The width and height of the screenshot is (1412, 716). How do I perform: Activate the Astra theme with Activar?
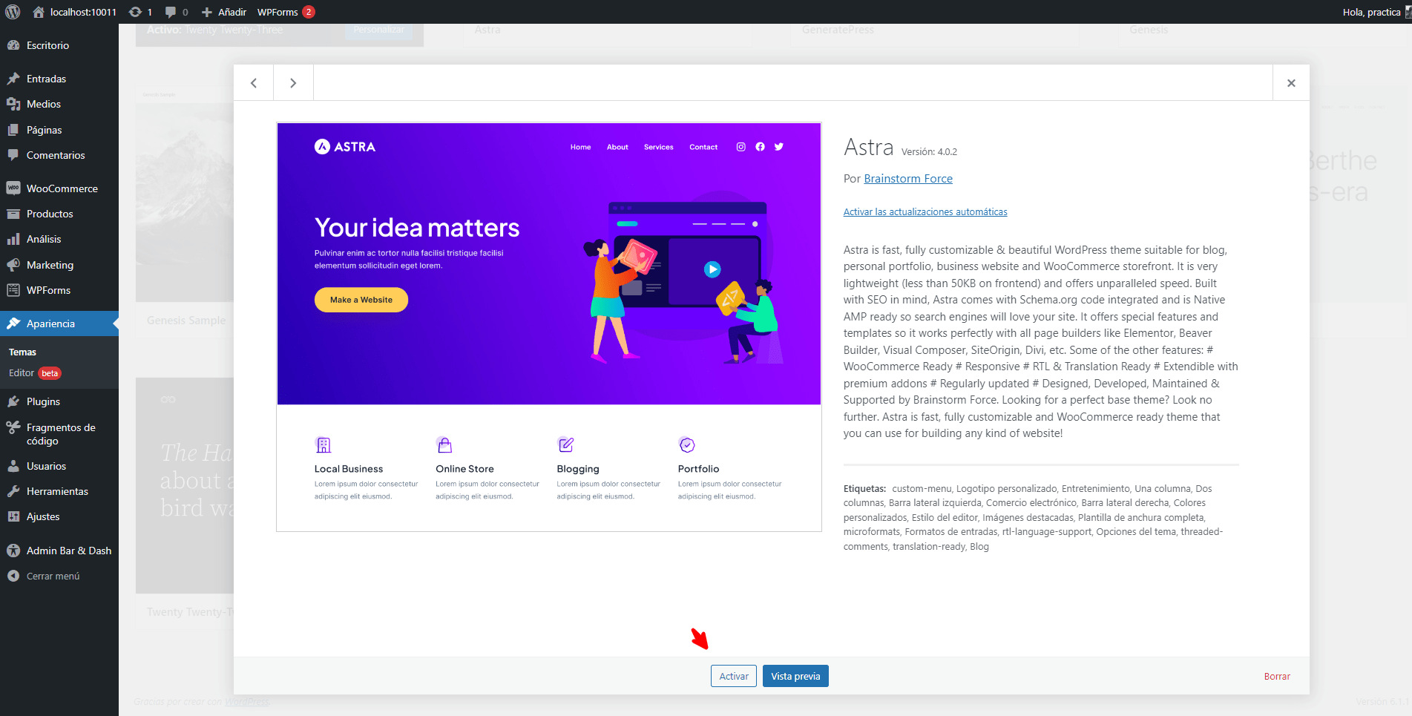pyautogui.click(x=734, y=676)
